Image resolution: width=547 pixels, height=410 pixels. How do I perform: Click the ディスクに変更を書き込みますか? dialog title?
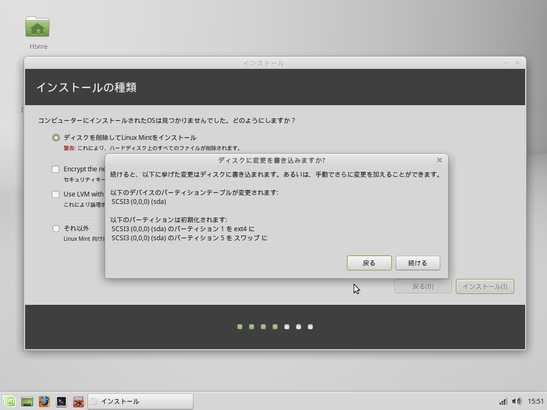(x=272, y=160)
